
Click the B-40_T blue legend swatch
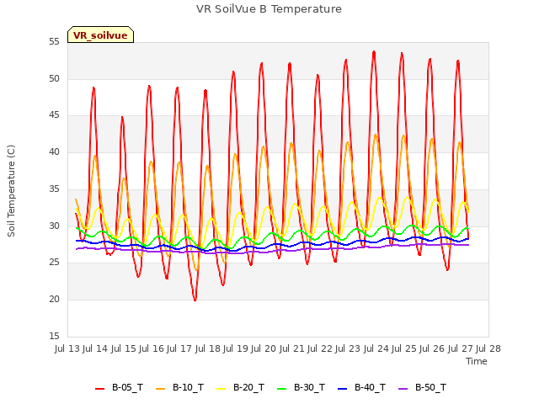[x=343, y=389]
